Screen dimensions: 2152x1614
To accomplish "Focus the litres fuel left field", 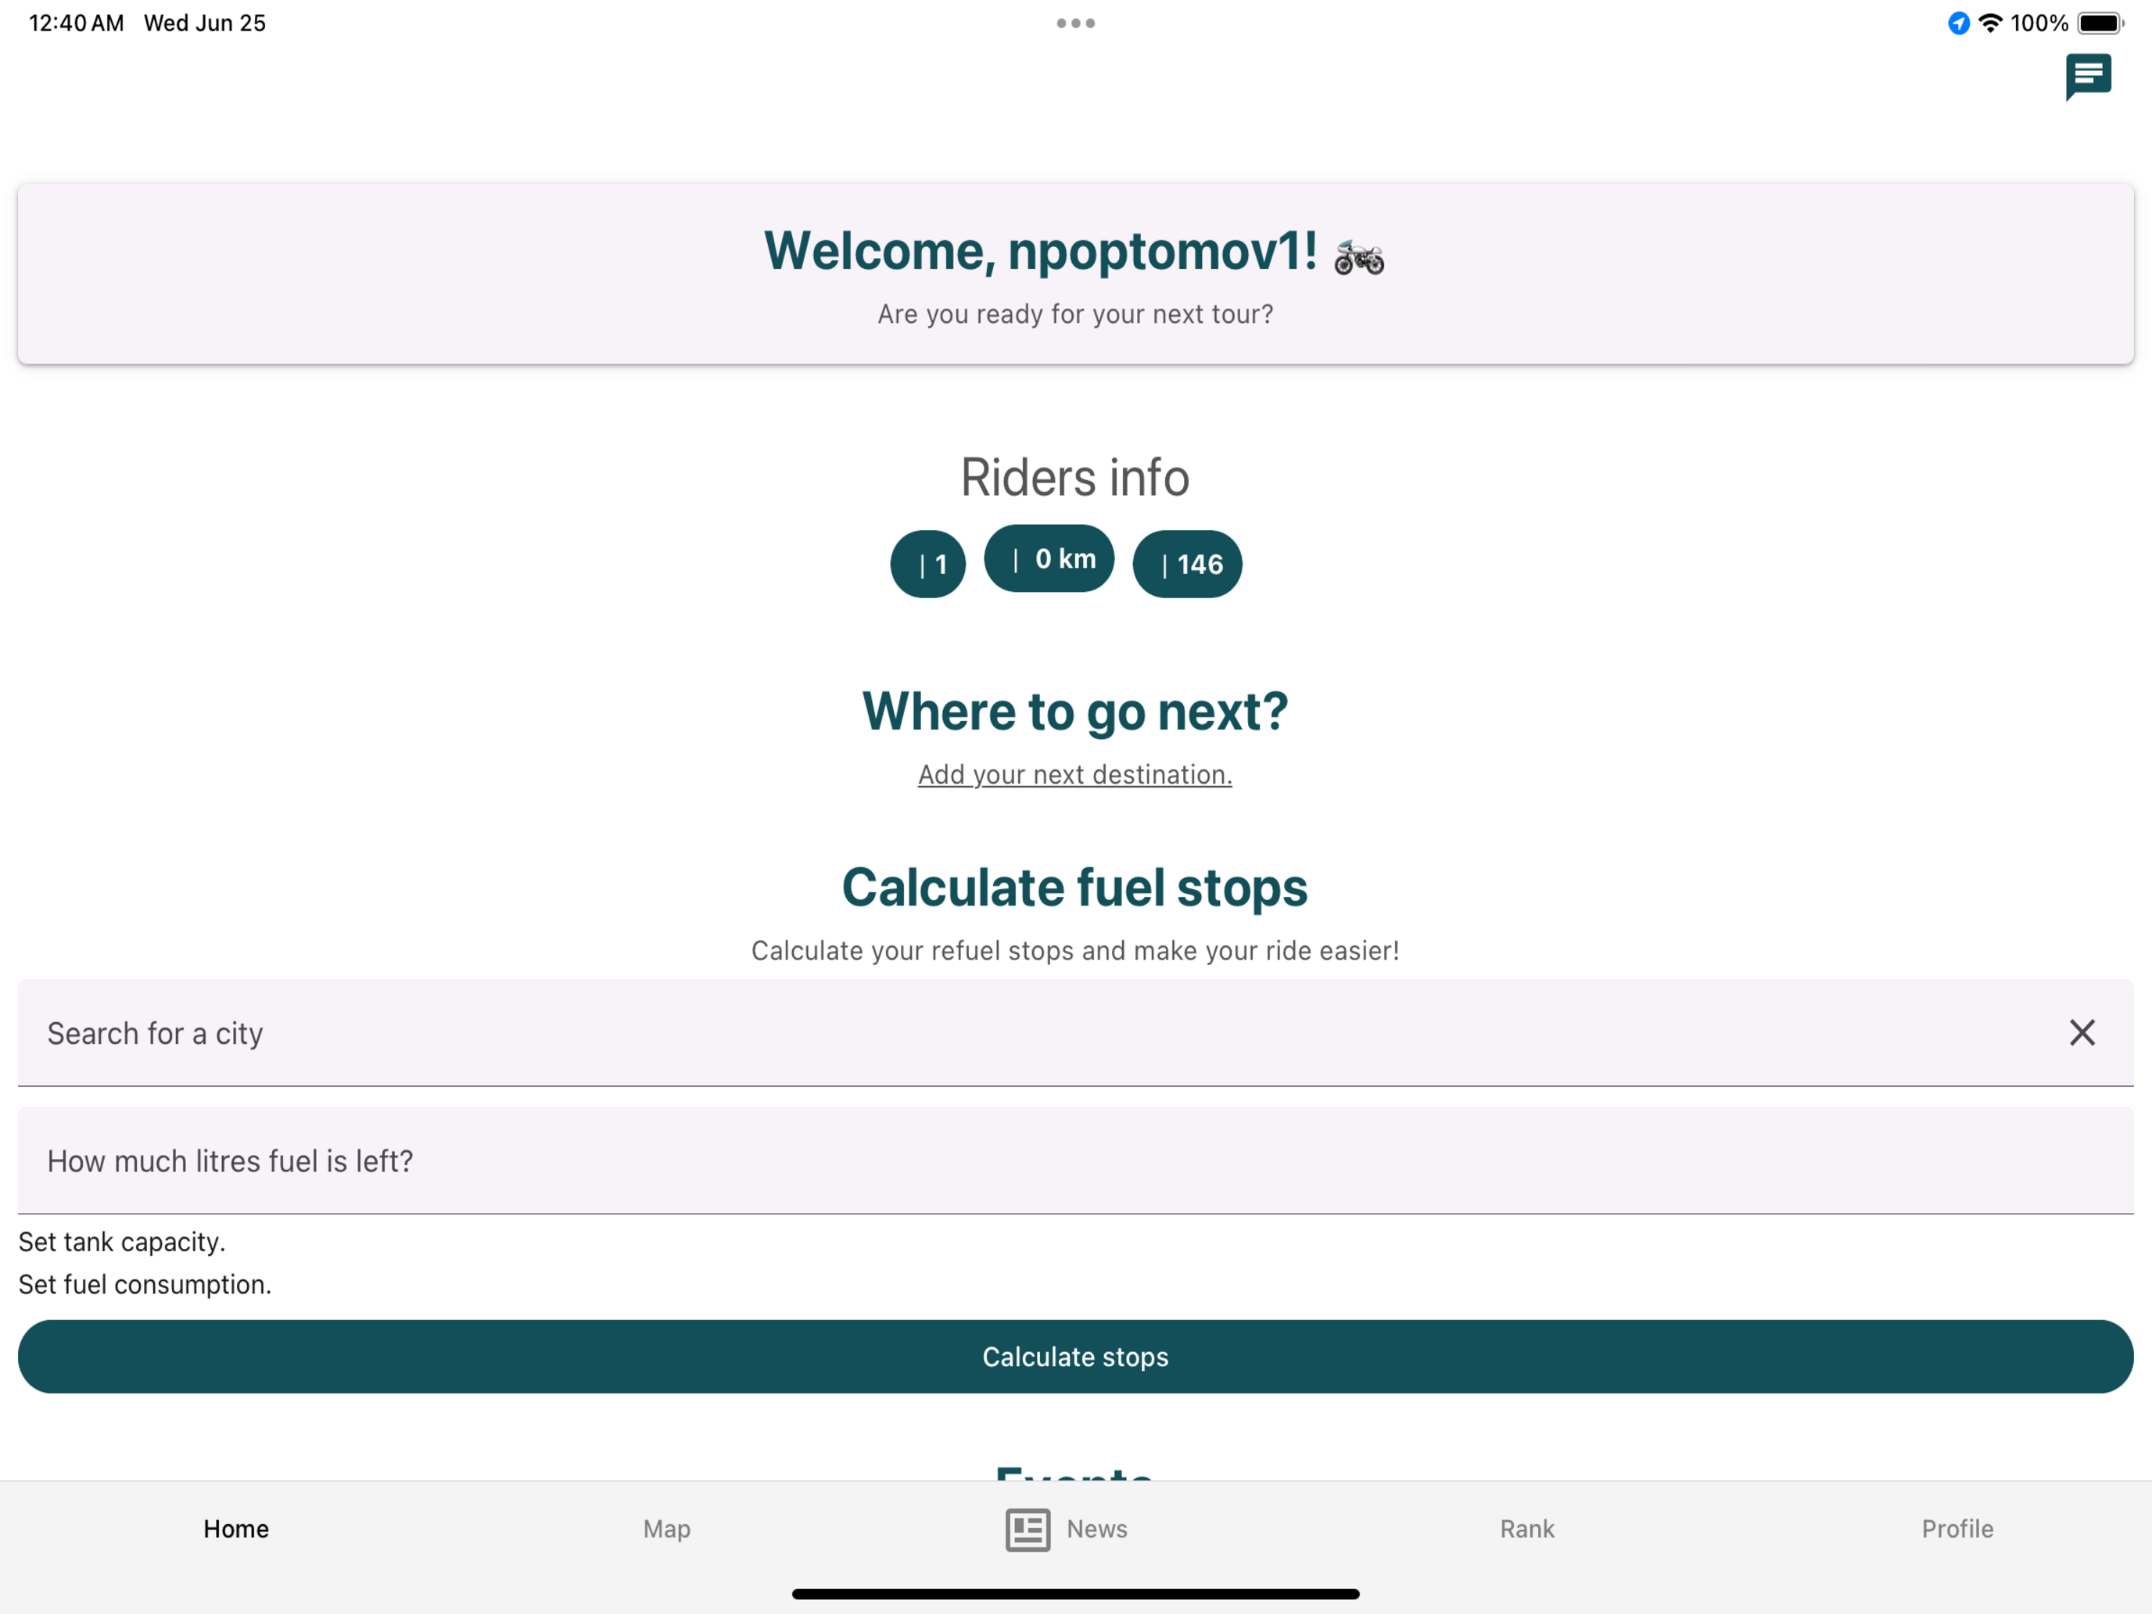I will point(1076,1160).
